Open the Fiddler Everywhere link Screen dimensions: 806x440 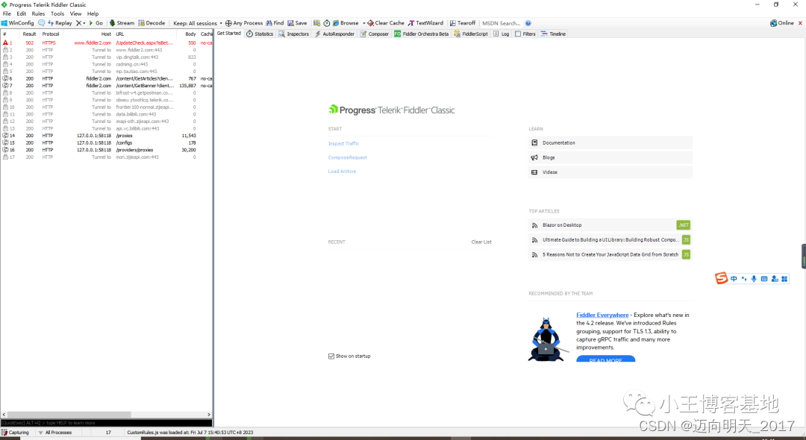point(602,315)
